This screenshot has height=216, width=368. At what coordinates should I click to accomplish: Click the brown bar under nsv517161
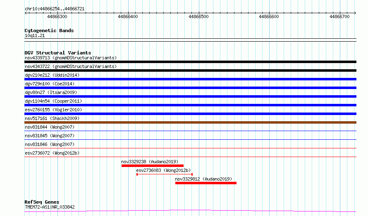[x=190, y=122]
